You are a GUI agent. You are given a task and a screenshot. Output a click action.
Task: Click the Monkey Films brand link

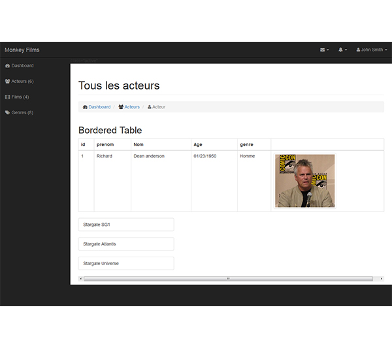click(x=22, y=50)
